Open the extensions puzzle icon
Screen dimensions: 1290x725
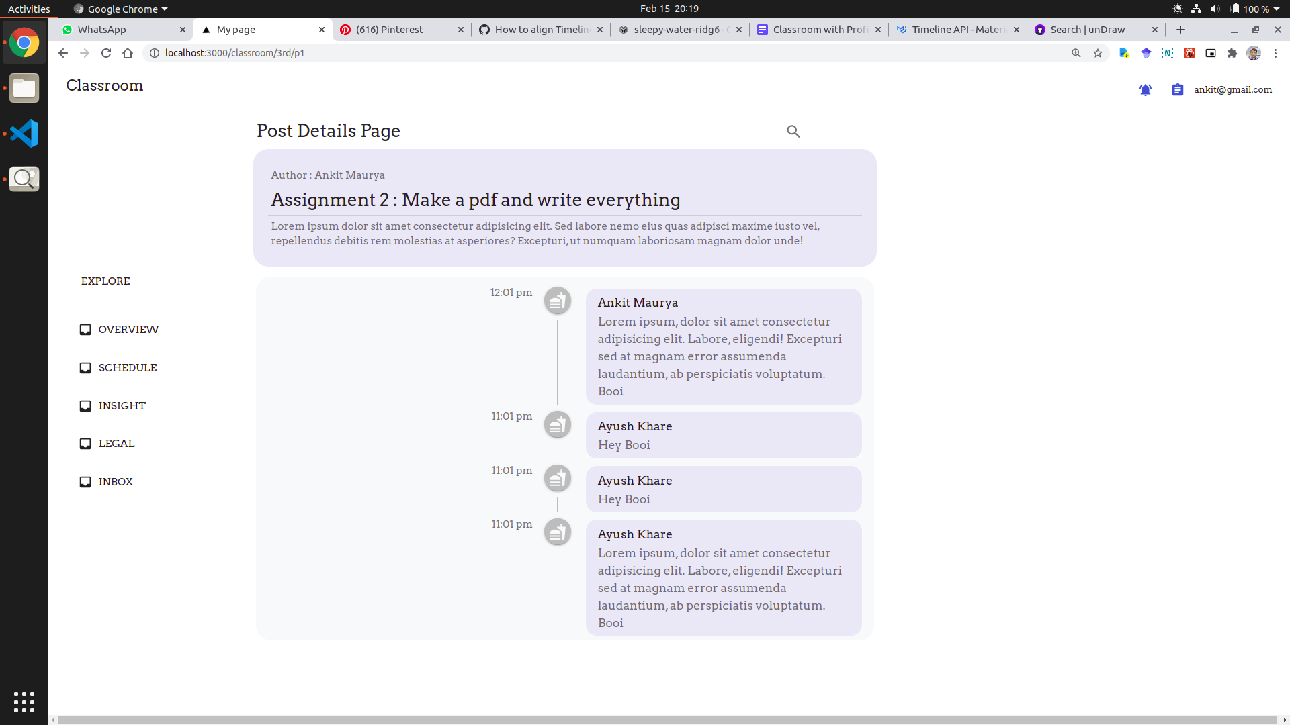[1233, 53]
